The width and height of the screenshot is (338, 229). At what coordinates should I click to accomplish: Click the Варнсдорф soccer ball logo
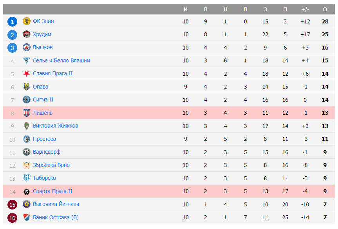27,152
